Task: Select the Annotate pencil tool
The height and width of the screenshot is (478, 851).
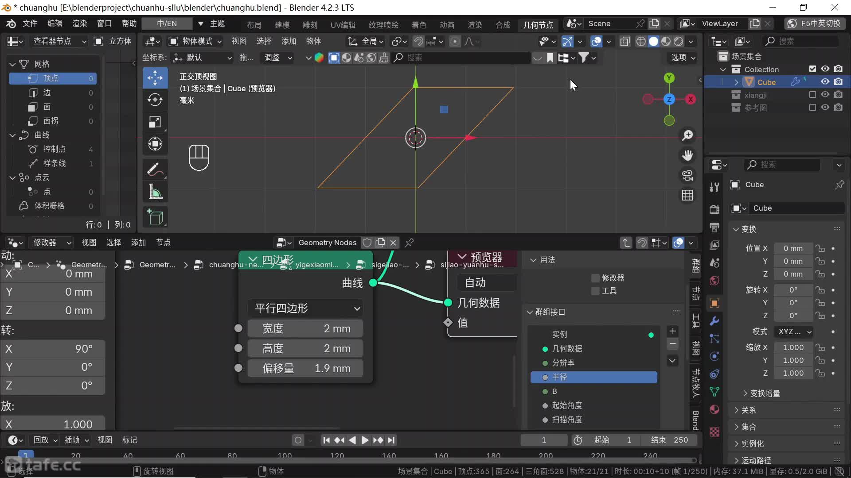Action: coord(155,170)
